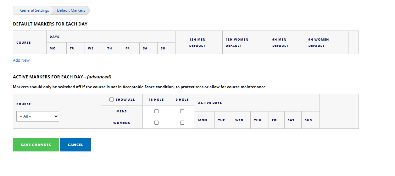Click the 18 Hole column header
Screen dimensions: 395x176
156,99
